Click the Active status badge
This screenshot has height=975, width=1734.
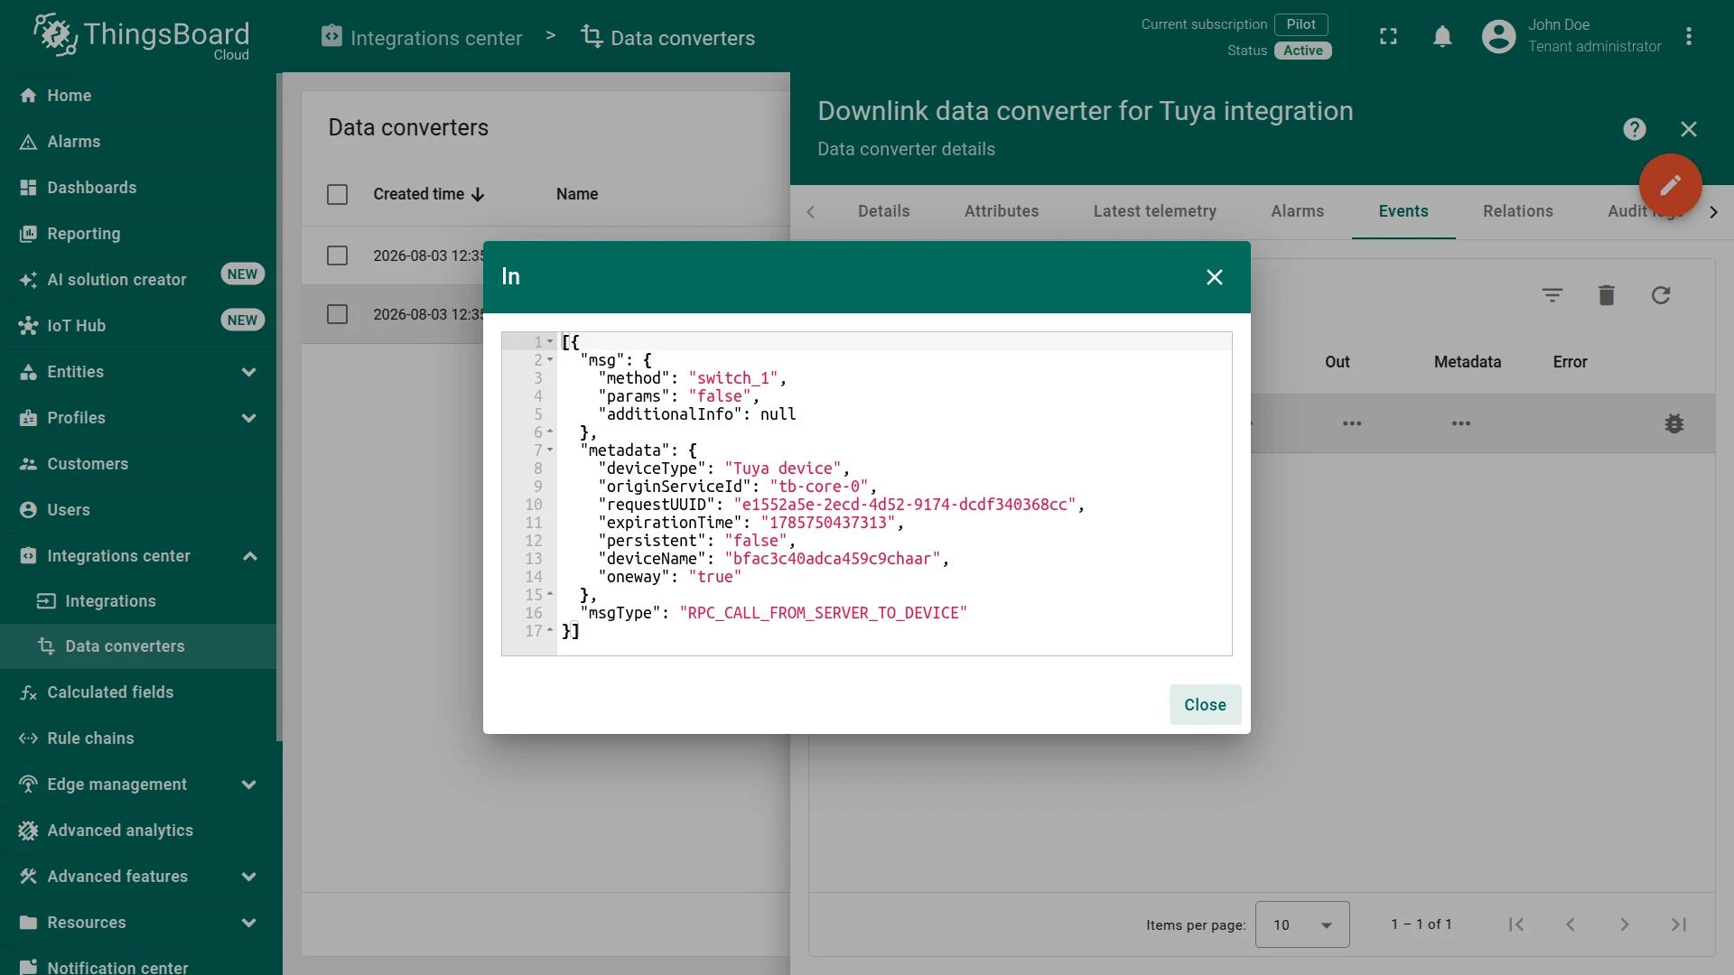pyautogui.click(x=1302, y=51)
